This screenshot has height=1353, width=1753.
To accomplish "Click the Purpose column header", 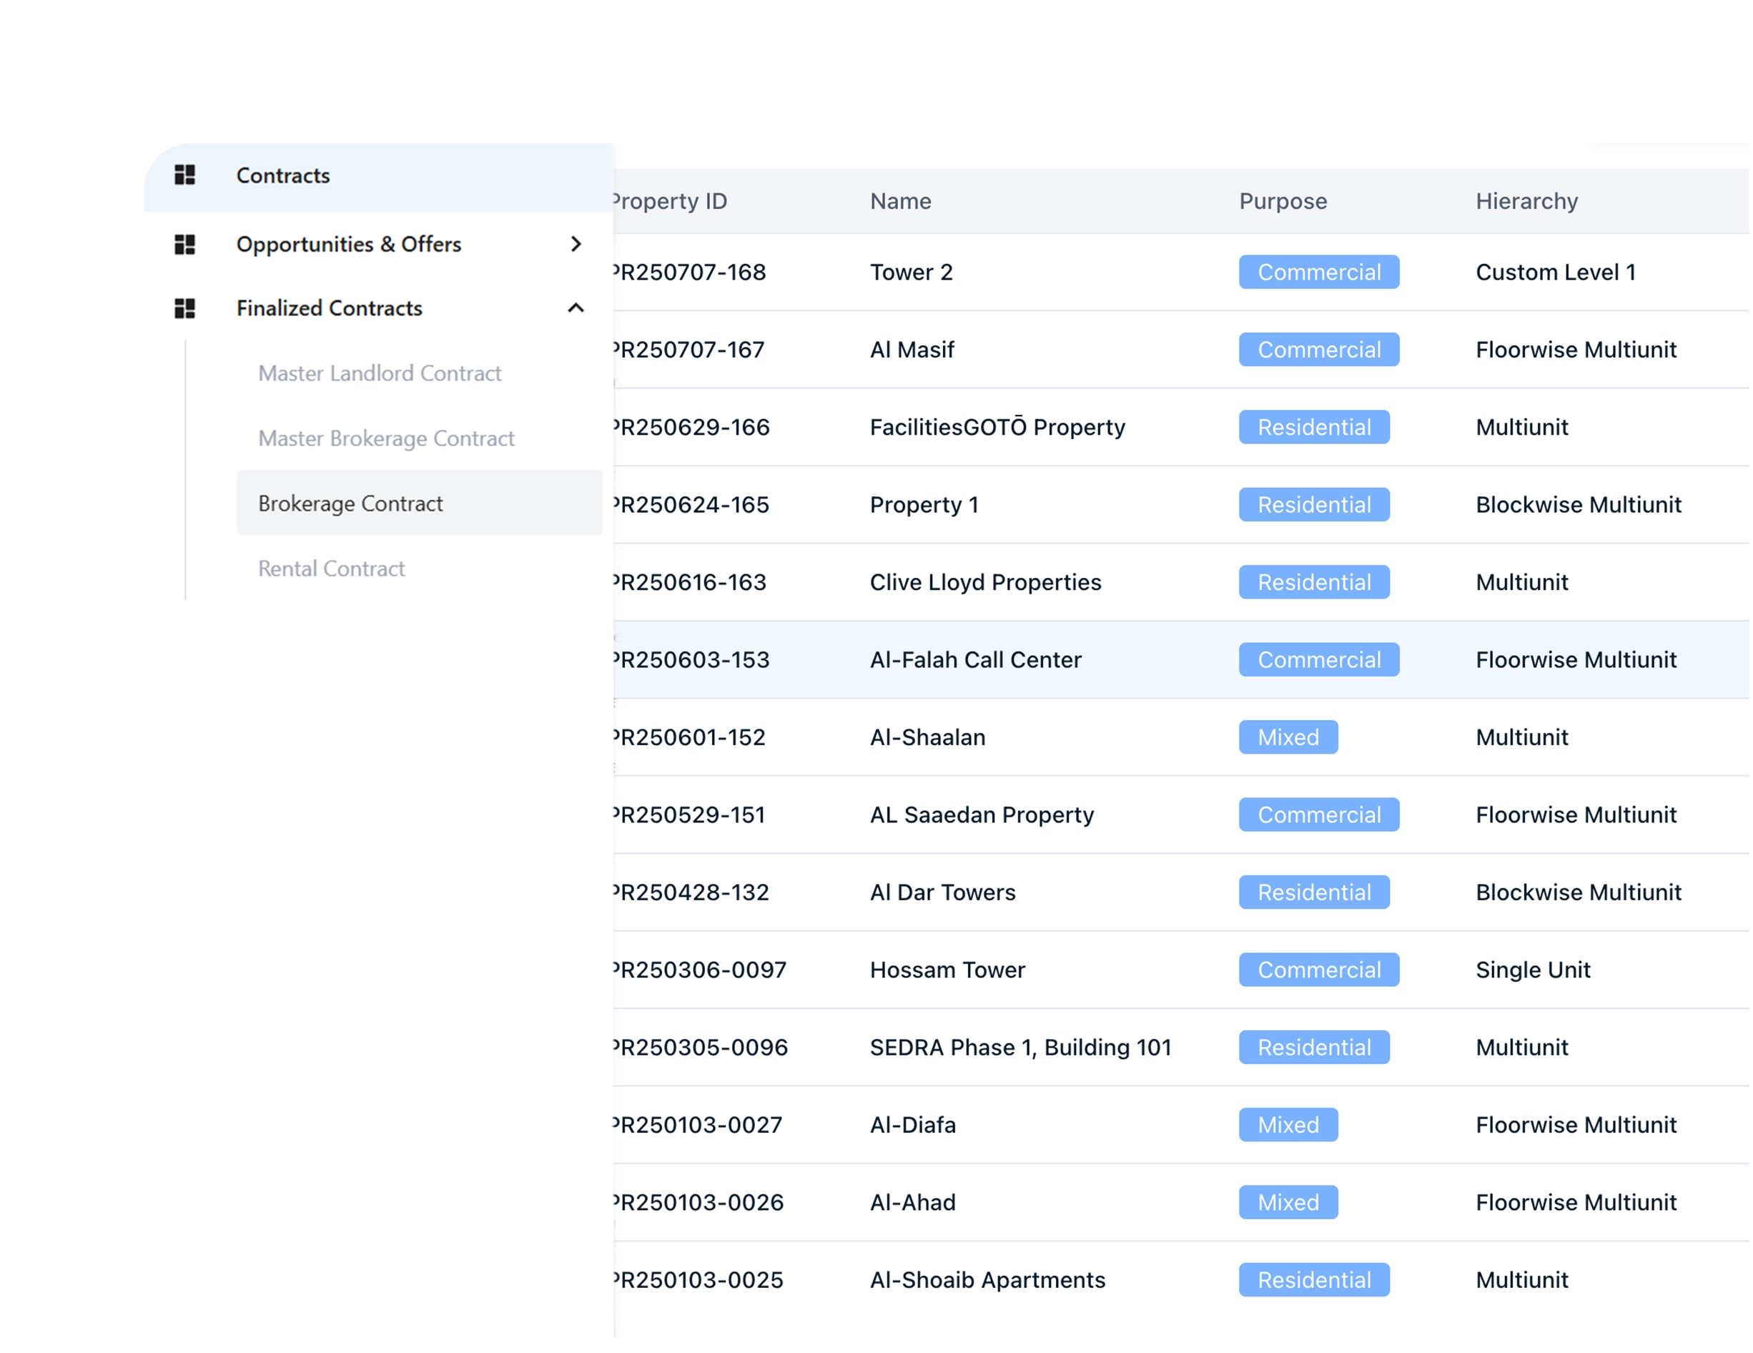I will click(x=1283, y=201).
